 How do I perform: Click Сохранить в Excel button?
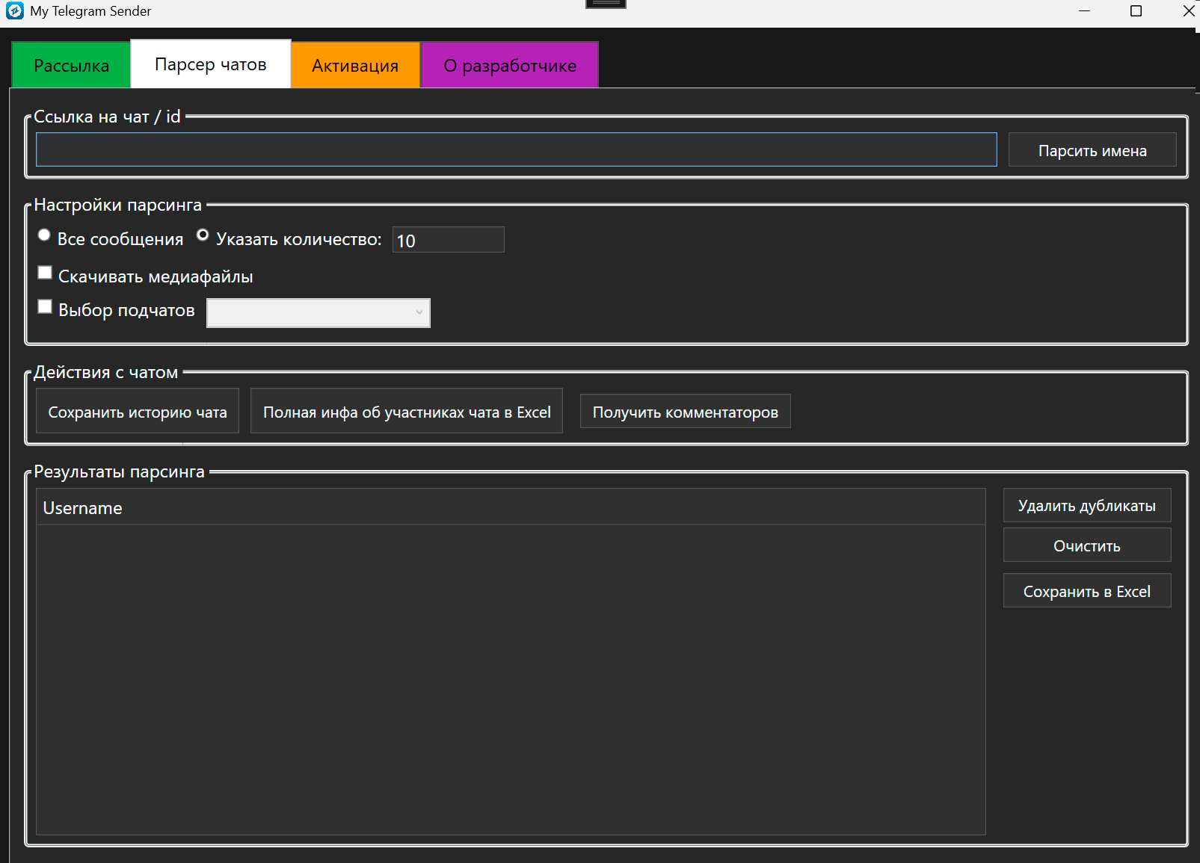tap(1087, 591)
